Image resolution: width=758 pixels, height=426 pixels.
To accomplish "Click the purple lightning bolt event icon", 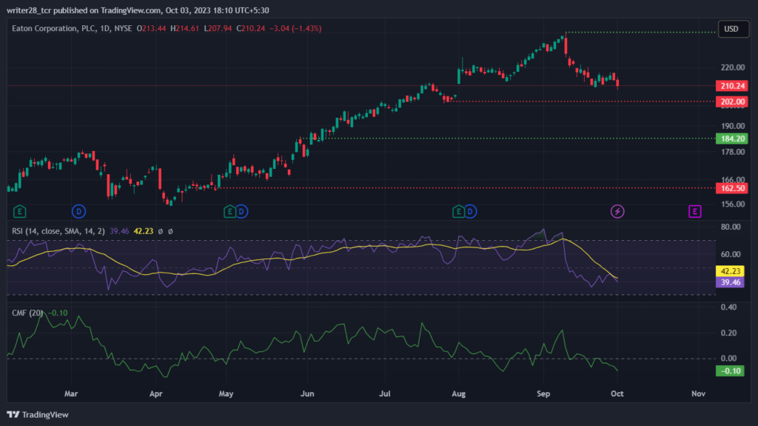I will click(x=617, y=212).
